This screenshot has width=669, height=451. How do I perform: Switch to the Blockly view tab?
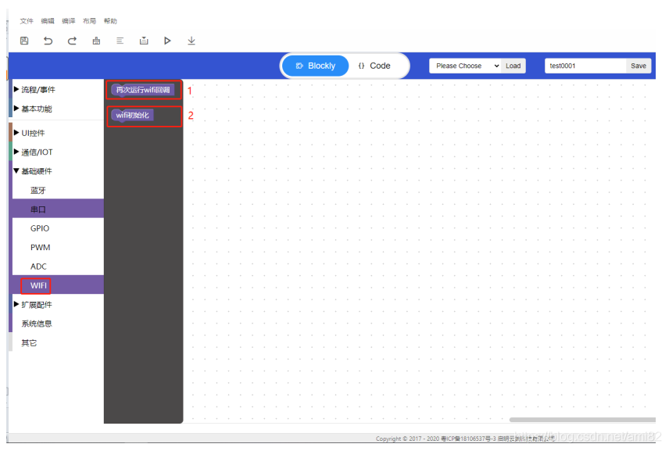[x=315, y=66]
